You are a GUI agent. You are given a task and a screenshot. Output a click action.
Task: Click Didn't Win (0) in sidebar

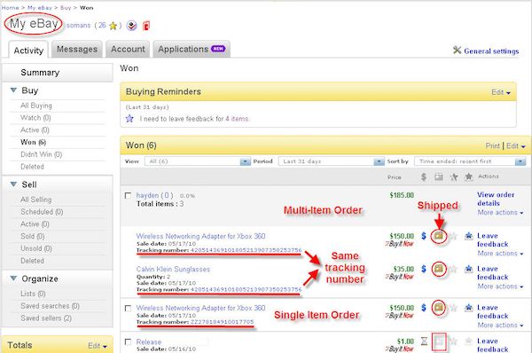point(41,154)
